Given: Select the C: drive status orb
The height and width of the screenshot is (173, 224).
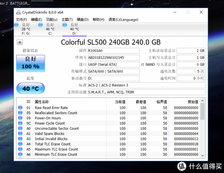Looking at the screenshot, I should 40,25.
